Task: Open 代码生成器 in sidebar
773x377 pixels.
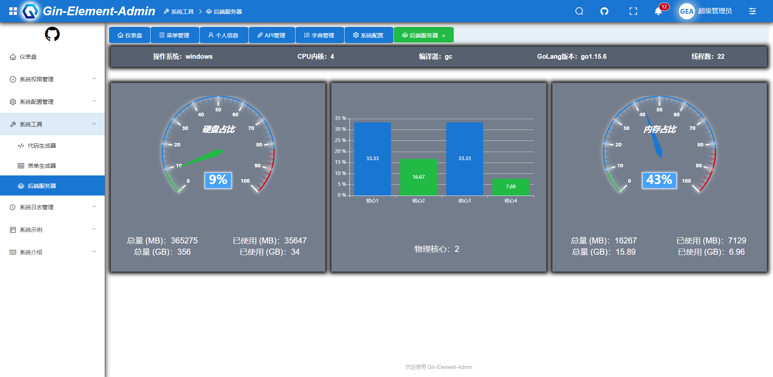Action: (42, 146)
